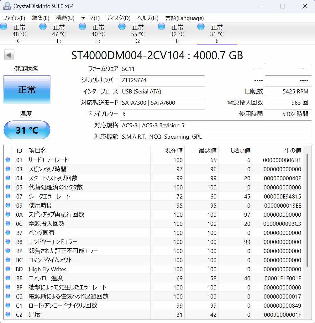Click raw value 00090000001F

[282, 315]
